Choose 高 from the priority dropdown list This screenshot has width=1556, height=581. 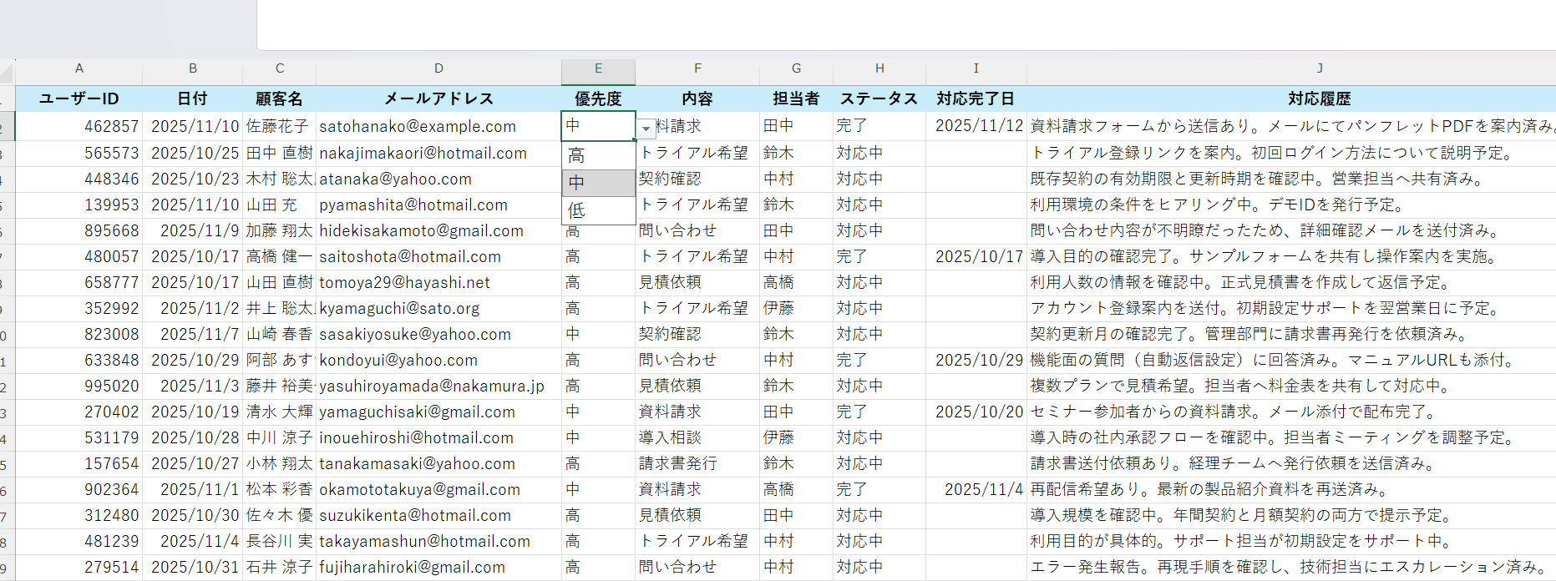pos(598,155)
